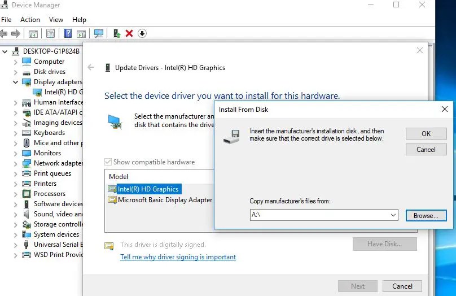Click the driver signed certificate icon
The width and height of the screenshot is (456, 296).
109,246
